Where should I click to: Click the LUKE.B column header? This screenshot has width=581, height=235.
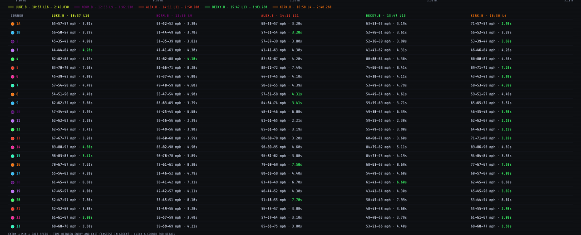pyautogui.click(x=70, y=16)
